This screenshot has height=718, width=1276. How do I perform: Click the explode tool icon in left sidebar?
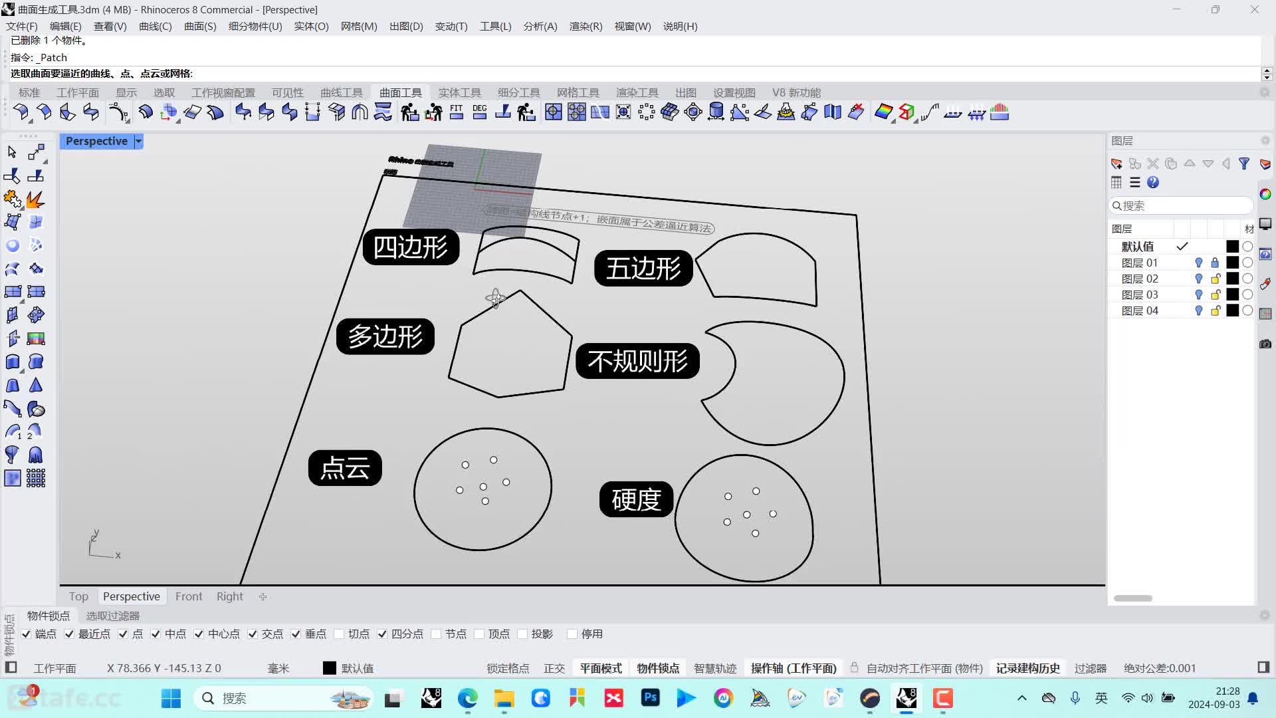[x=36, y=199]
